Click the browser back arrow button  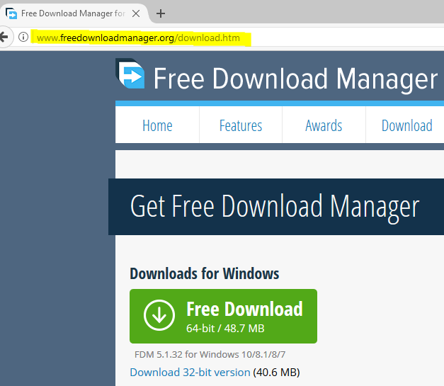click(4, 37)
